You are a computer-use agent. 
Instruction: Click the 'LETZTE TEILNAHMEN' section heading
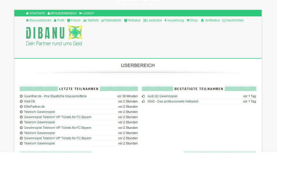tap(79, 89)
